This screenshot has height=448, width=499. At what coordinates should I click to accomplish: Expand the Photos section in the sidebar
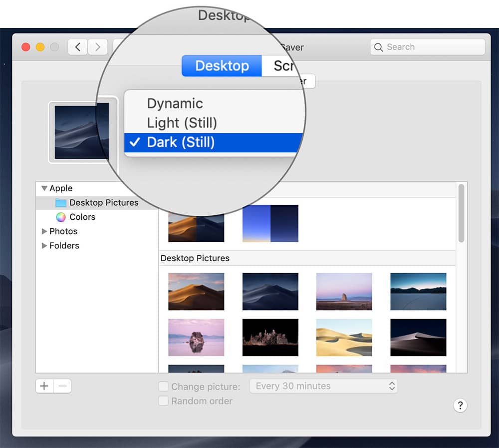[44, 231]
